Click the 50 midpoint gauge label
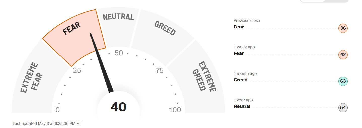 [x=118, y=53]
